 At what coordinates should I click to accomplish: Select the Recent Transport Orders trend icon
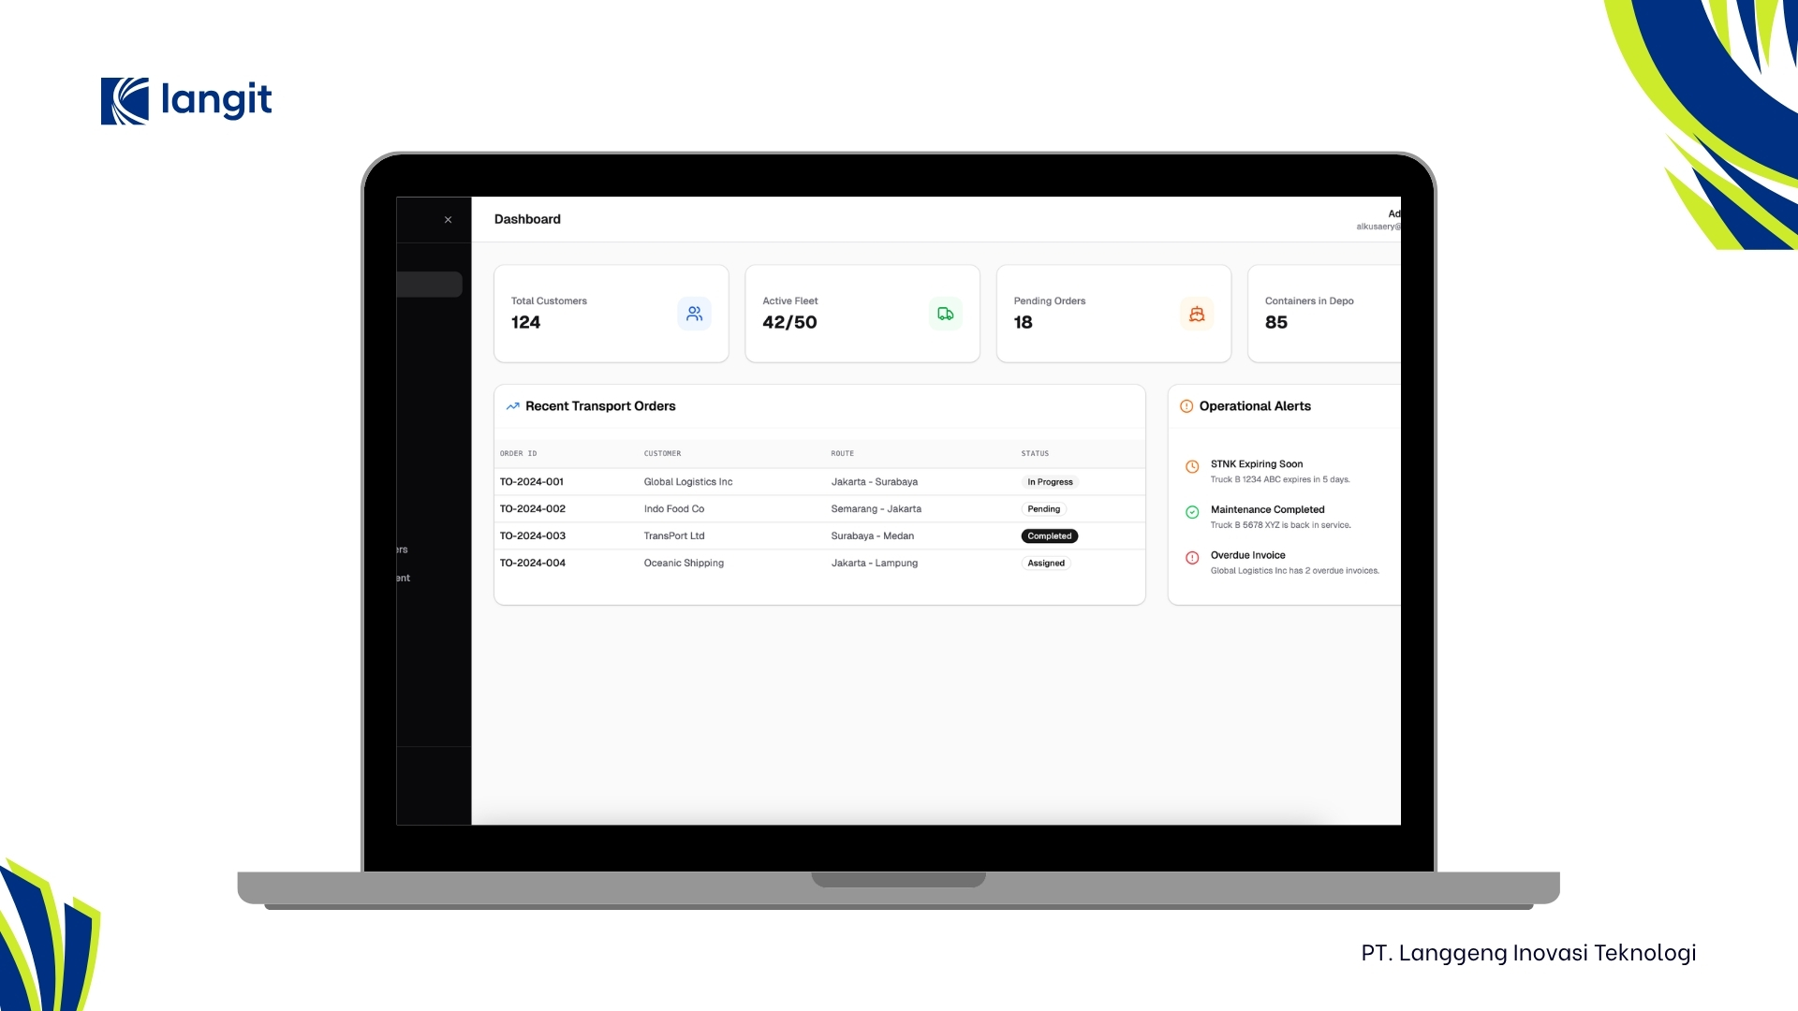point(512,405)
